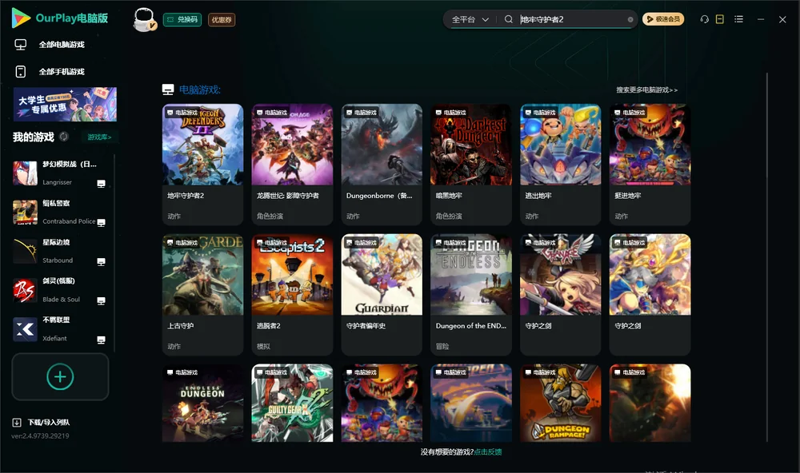Viewport: 800px width, 473px height.
Task: Click the 电脑游戏: section heading
Action: pyautogui.click(x=199, y=89)
